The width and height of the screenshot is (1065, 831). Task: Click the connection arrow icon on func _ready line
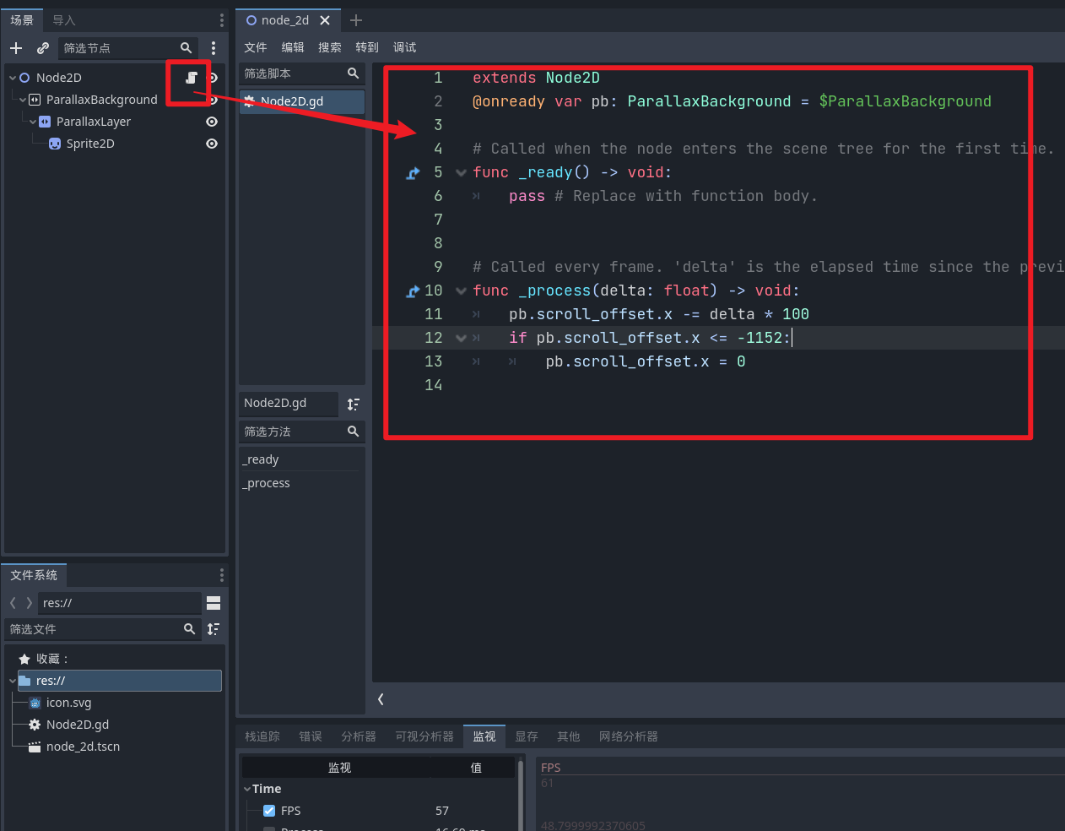click(x=413, y=172)
